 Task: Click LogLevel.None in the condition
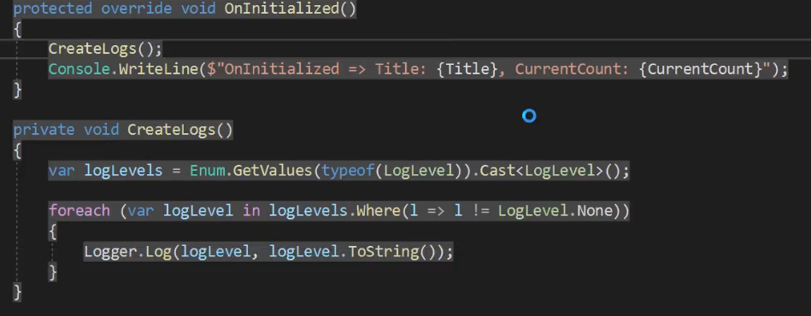tap(555, 211)
